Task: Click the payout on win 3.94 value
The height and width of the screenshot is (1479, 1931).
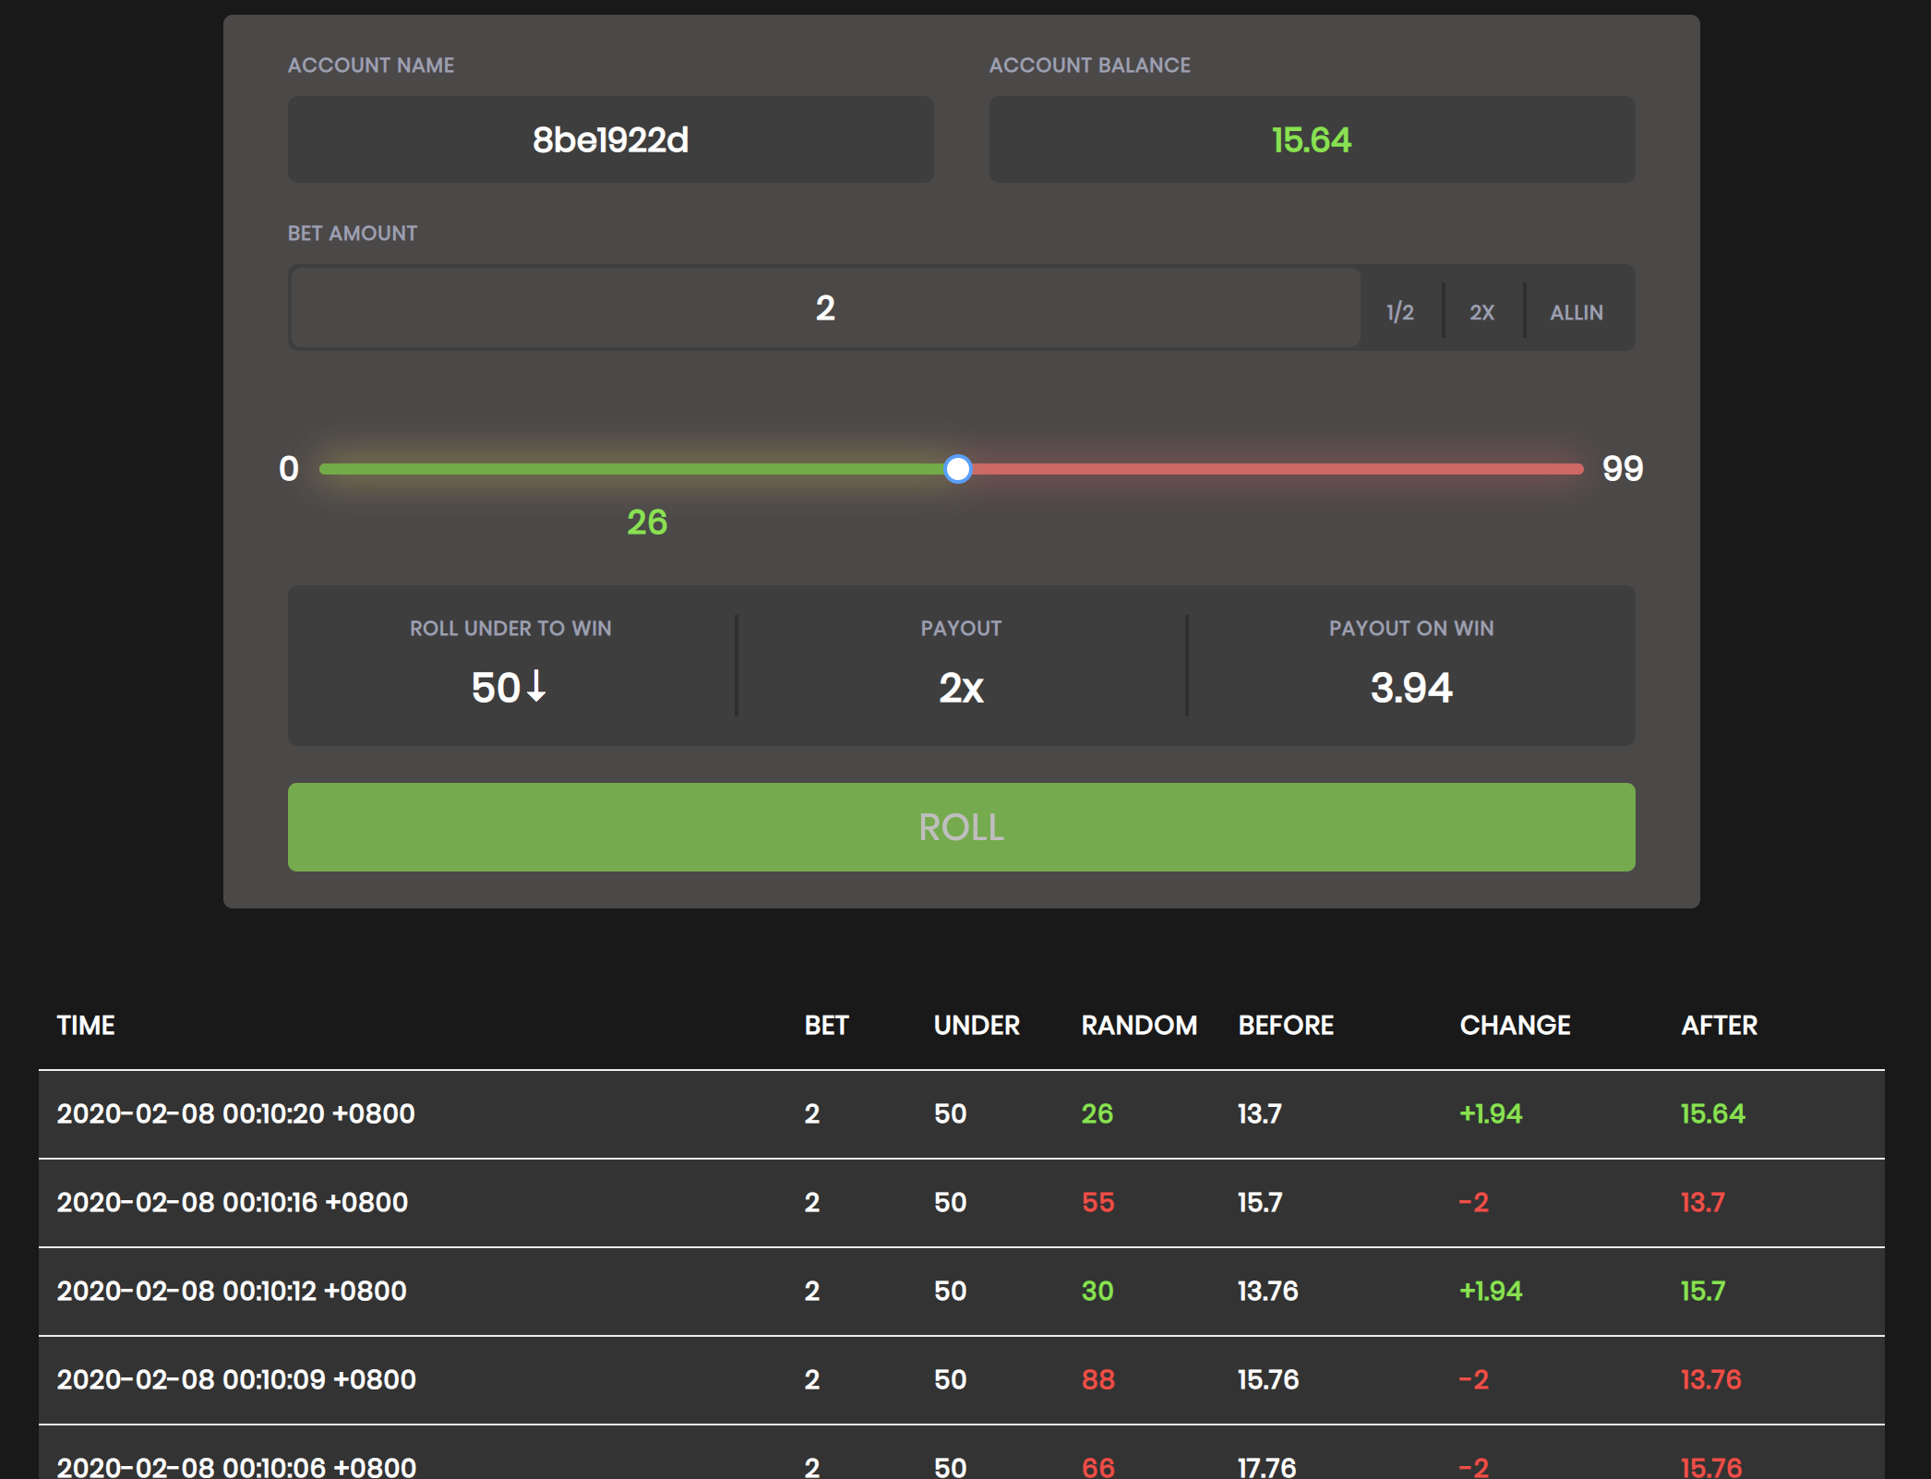Action: [1410, 688]
